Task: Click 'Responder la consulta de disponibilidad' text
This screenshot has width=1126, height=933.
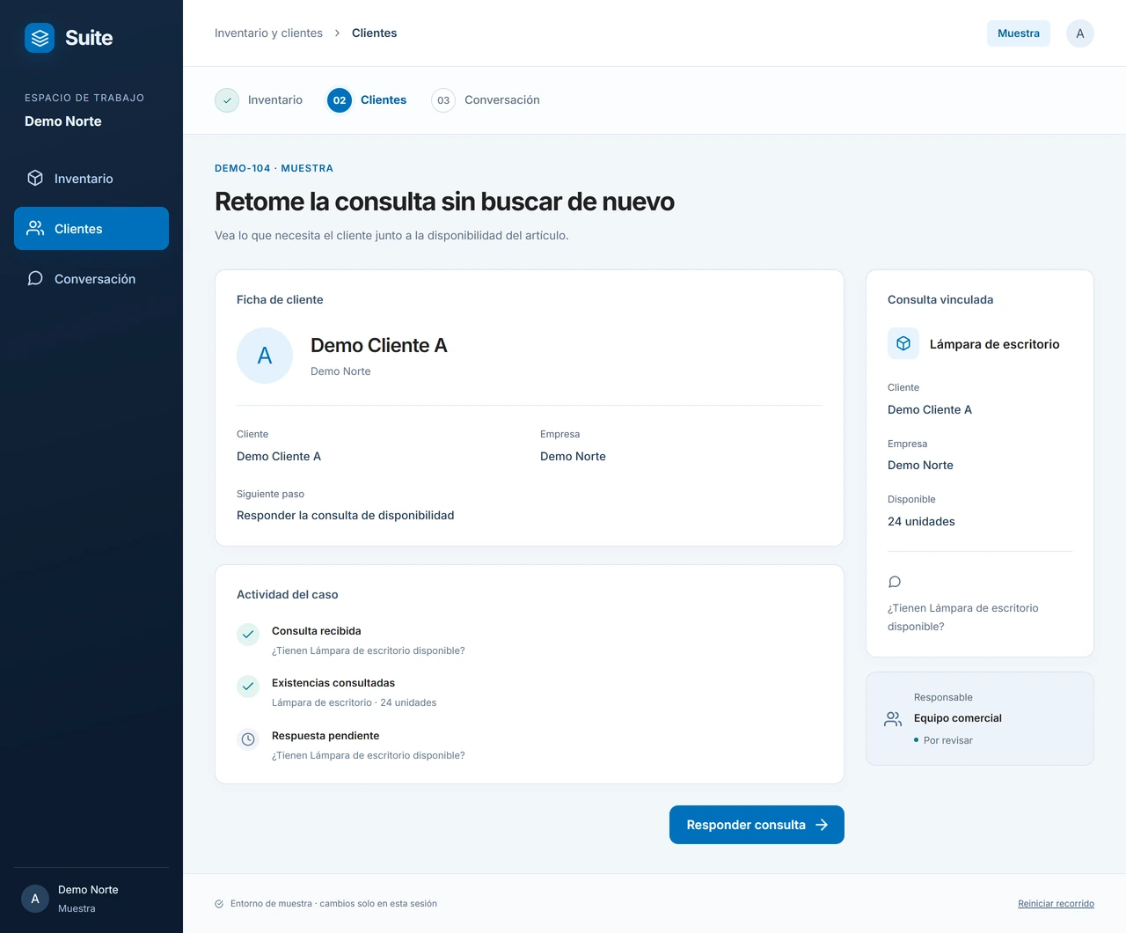Action: [345, 515]
